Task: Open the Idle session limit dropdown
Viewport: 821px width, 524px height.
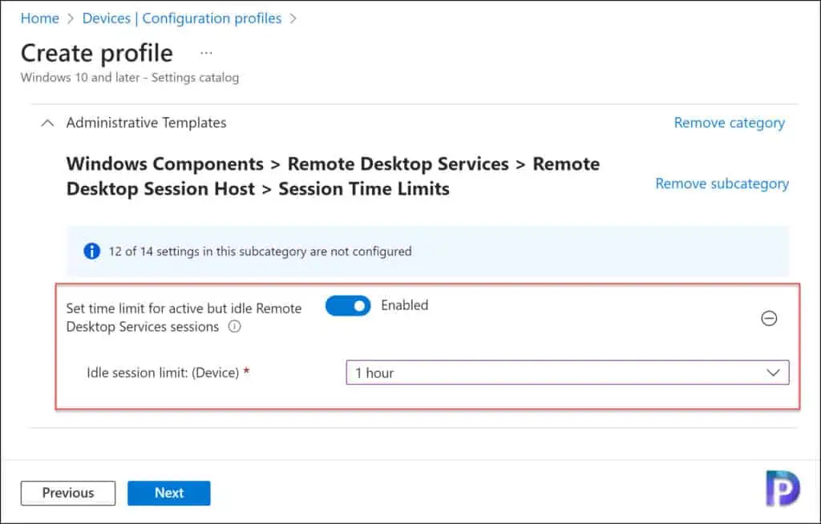Action: (567, 373)
